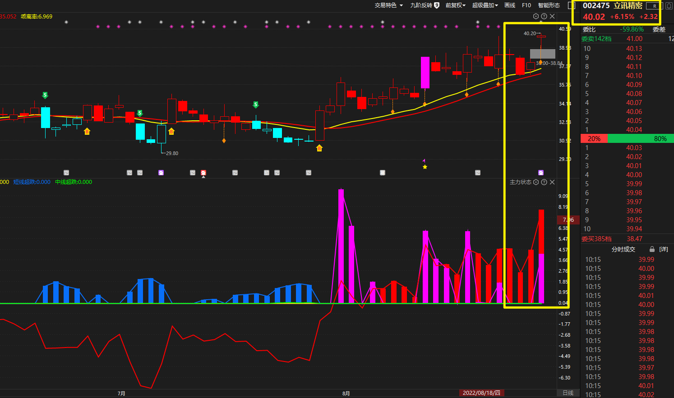Open the 超级叠加 overlay dropdown
The height and width of the screenshot is (398, 674).
485,5
